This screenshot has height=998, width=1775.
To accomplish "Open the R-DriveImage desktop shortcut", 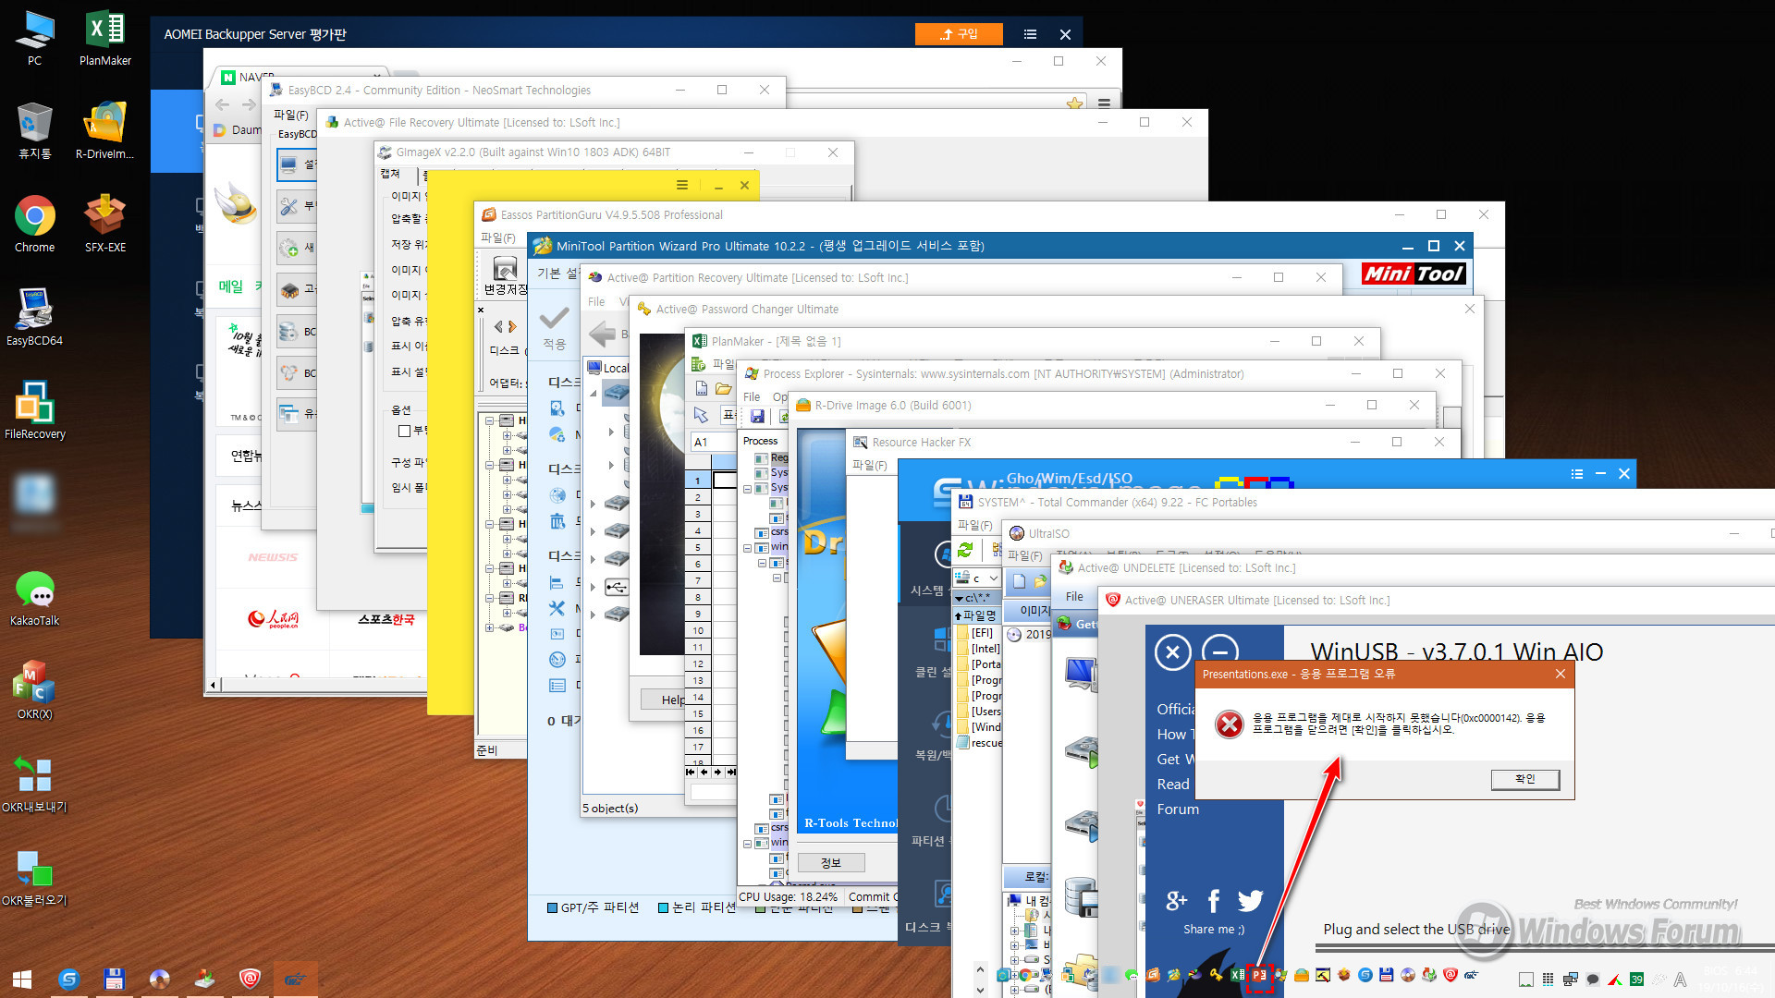I will [x=105, y=130].
